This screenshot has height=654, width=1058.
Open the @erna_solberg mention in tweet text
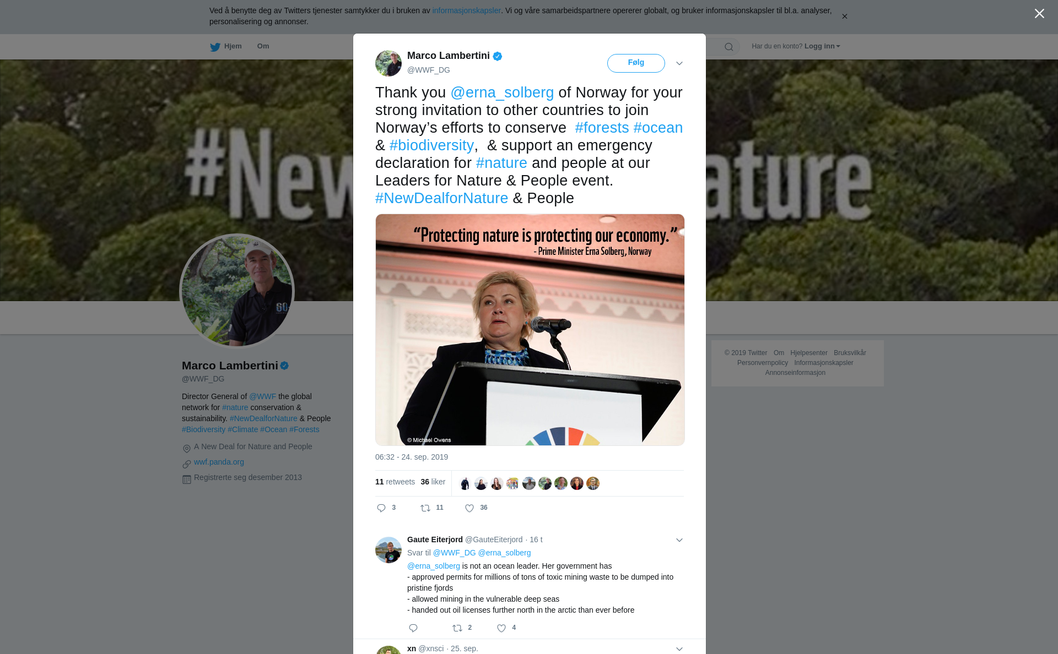click(502, 92)
